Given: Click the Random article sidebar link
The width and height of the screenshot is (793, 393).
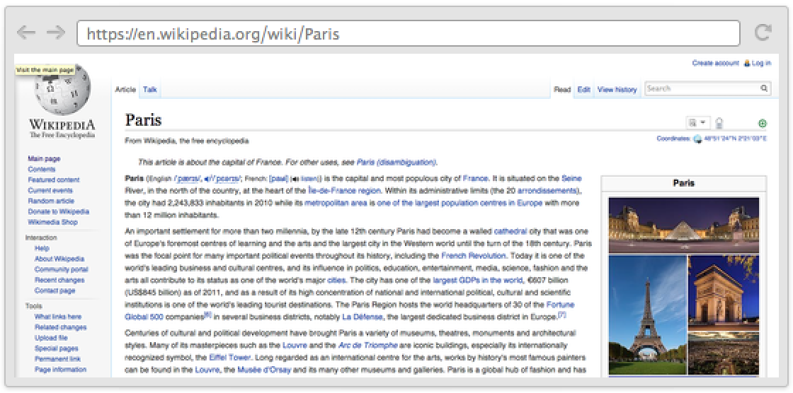Looking at the screenshot, I should coord(51,201).
